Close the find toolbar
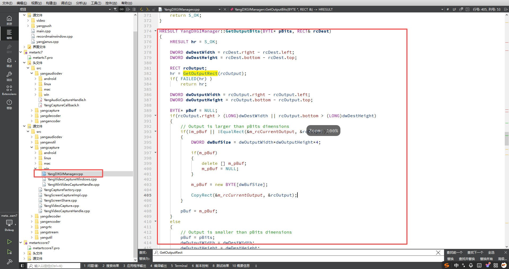The image size is (509, 269). [506, 253]
